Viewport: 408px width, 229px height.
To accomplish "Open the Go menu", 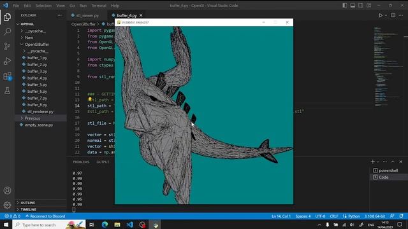I will click(72, 6).
